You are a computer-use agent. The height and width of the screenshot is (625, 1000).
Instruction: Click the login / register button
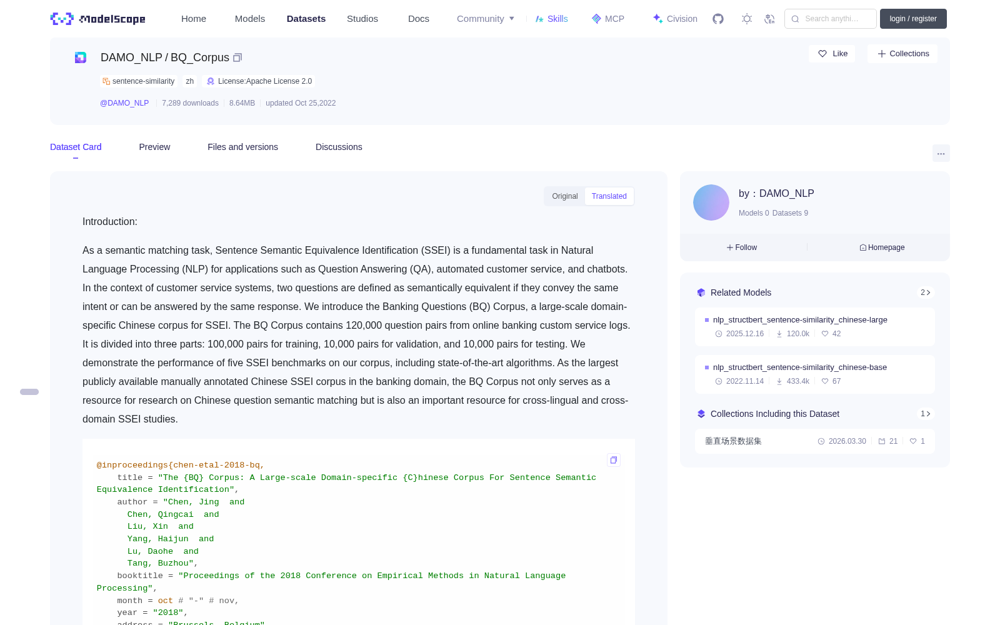point(913,19)
